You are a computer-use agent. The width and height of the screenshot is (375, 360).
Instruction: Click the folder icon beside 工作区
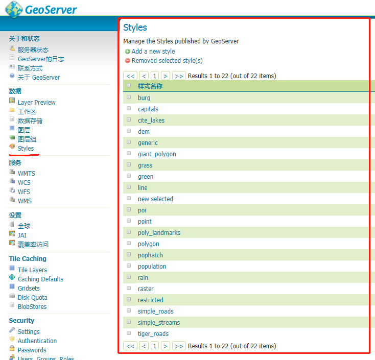pos(12,110)
